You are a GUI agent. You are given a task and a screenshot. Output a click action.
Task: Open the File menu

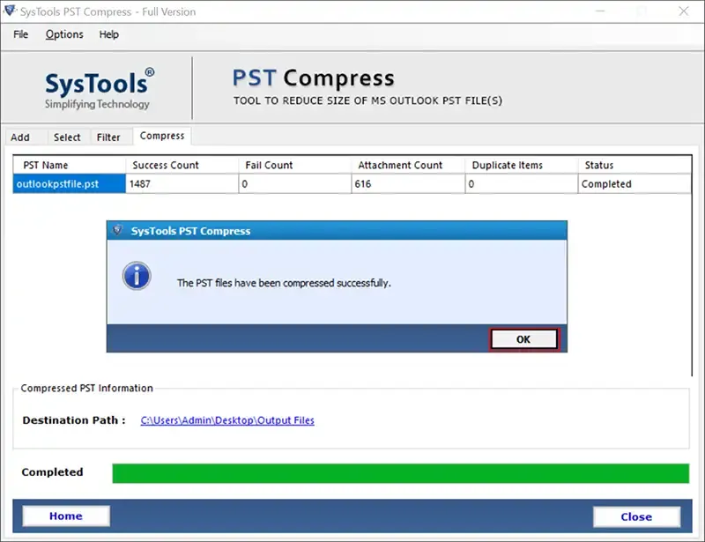pyautogui.click(x=20, y=34)
